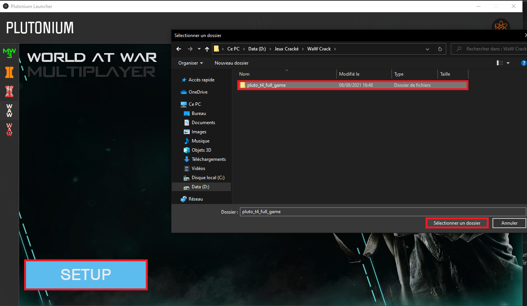The width and height of the screenshot is (527, 306).
Task: Click 'WaW Crack' breadcrumb segment
Action: (319, 49)
